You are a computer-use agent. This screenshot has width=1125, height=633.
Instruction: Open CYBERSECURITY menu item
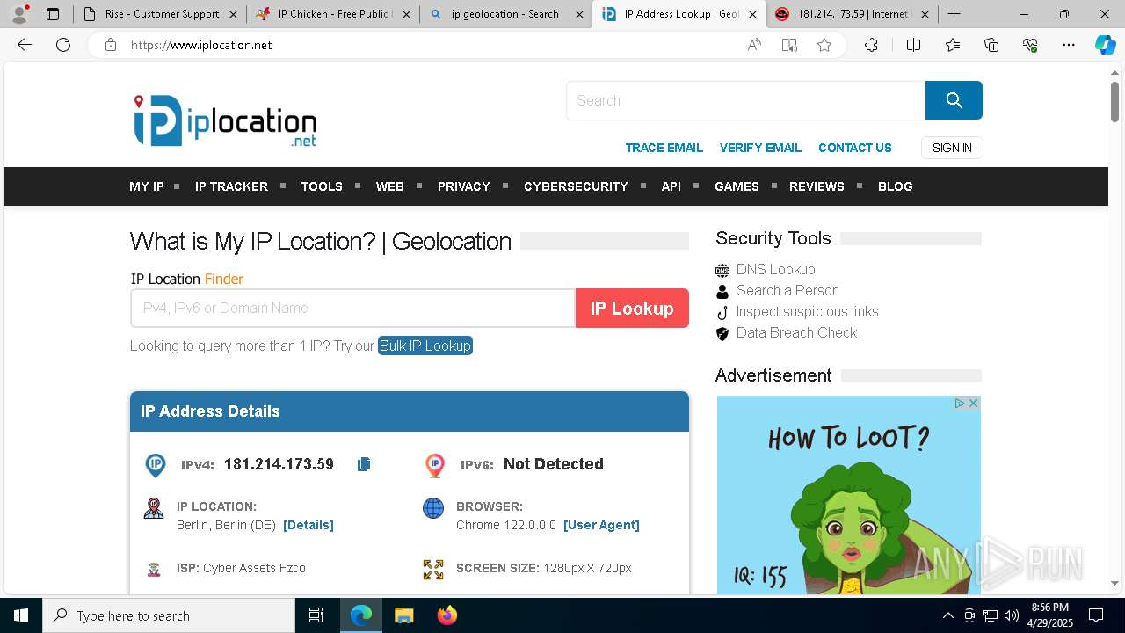click(x=576, y=186)
